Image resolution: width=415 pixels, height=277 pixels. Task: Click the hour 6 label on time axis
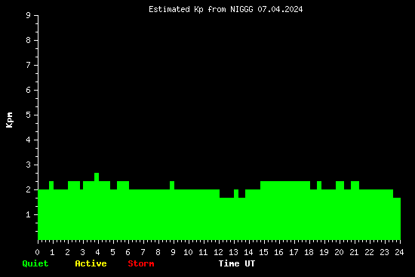(x=128, y=252)
